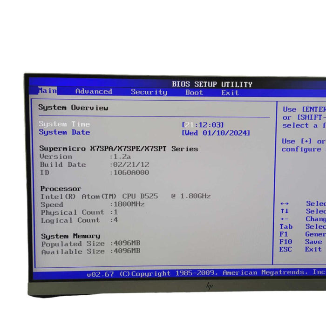Click the BIOS Version value 1.2a
This screenshot has height=326, width=326.
tap(122, 156)
